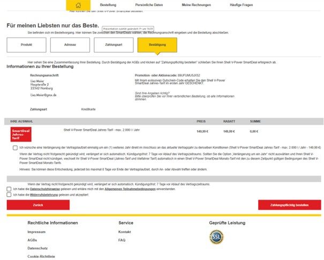The width and height of the screenshot is (324, 260).
Task: Accept the Datenschutzhinweise checkbox
Action: point(9,189)
